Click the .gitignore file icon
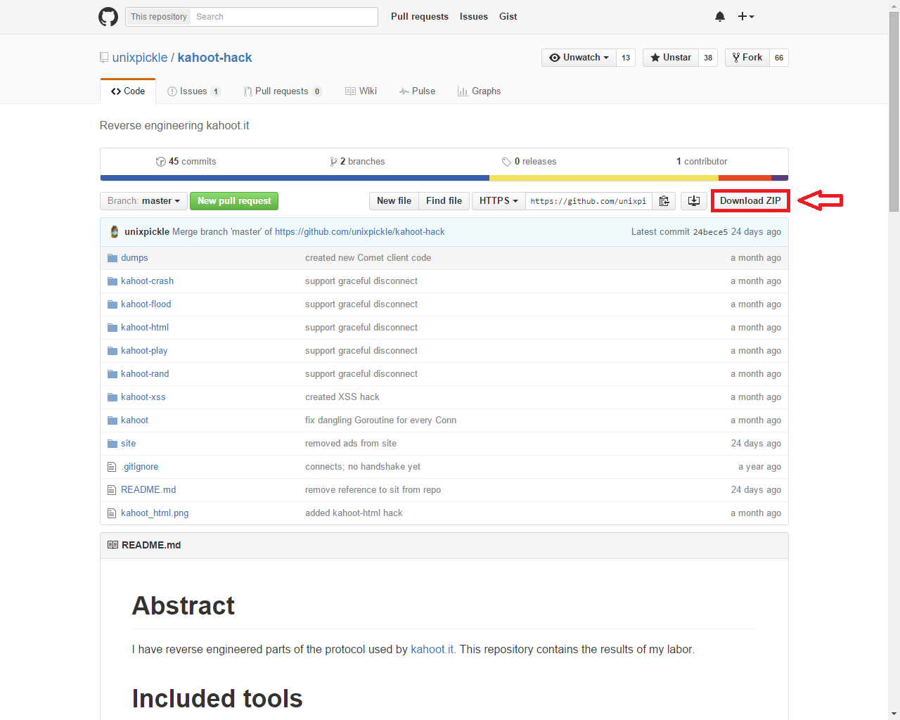 pos(112,467)
